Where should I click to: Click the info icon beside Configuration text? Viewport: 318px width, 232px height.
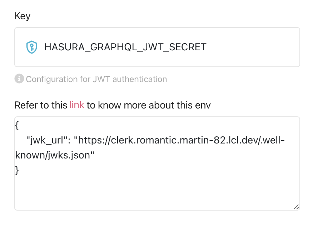[x=19, y=79]
